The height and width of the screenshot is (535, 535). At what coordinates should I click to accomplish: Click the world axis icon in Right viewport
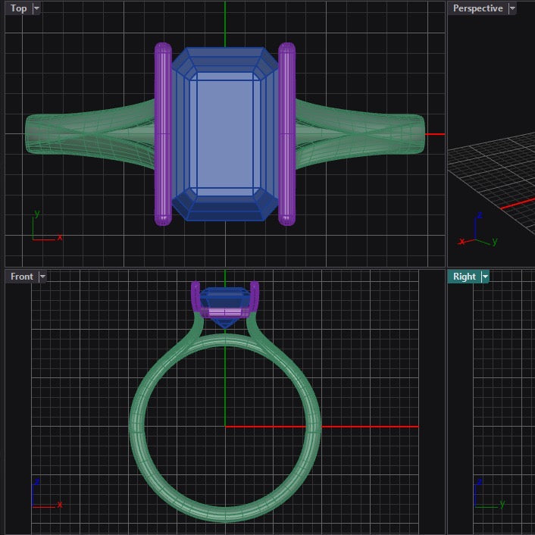(x=485, y=496)
